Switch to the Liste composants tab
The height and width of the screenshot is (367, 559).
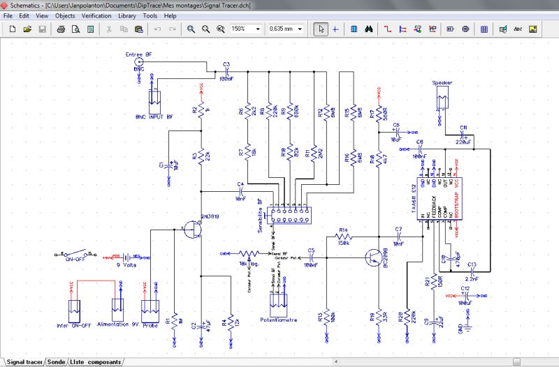96,362
